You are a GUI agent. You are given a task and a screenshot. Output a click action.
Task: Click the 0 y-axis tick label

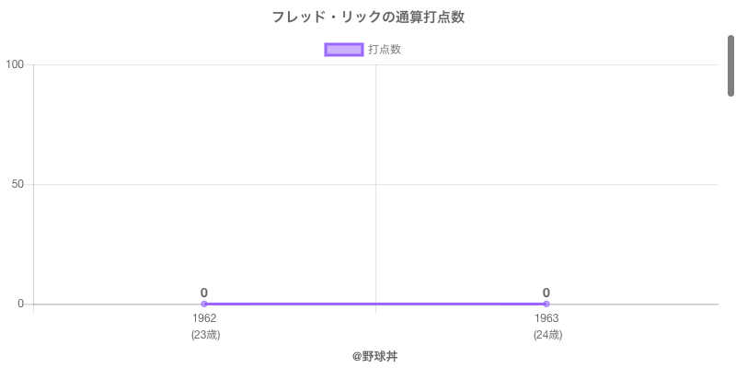[21, 304]
